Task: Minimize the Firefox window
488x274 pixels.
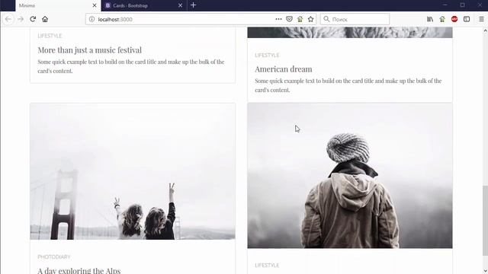Action: click(445, 5)
